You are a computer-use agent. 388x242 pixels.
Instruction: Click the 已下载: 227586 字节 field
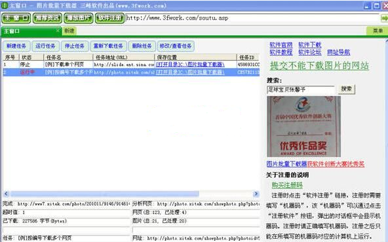coord(66,221)
